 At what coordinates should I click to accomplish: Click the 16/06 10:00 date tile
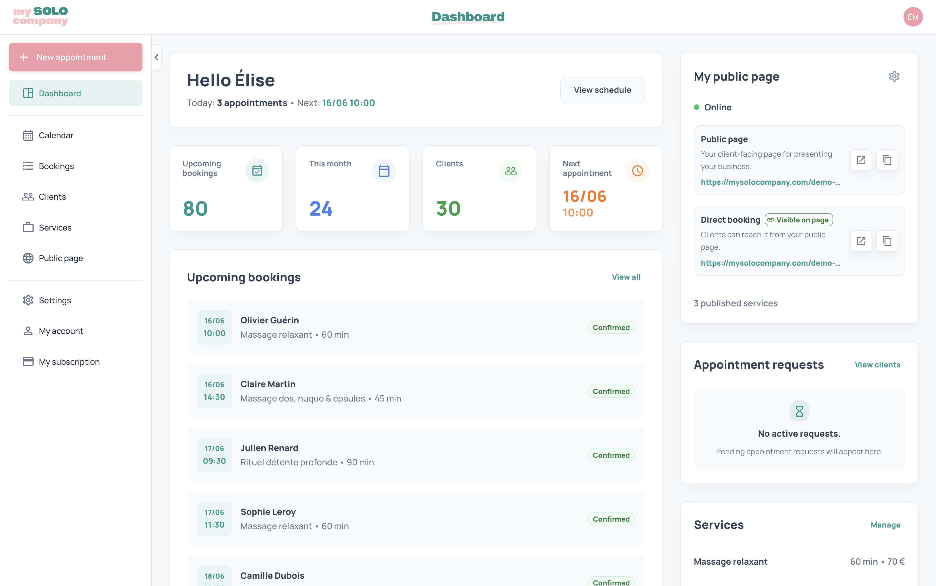click(214, 327)
